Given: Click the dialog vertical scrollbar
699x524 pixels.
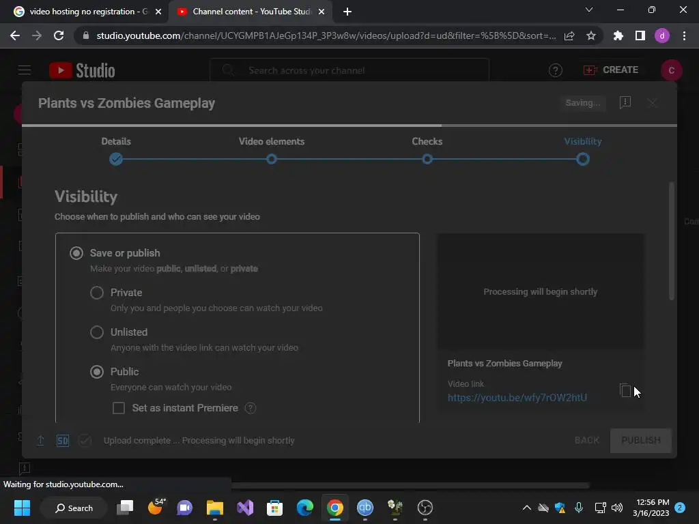Looking at the screenshot, I should pos(672,241).
